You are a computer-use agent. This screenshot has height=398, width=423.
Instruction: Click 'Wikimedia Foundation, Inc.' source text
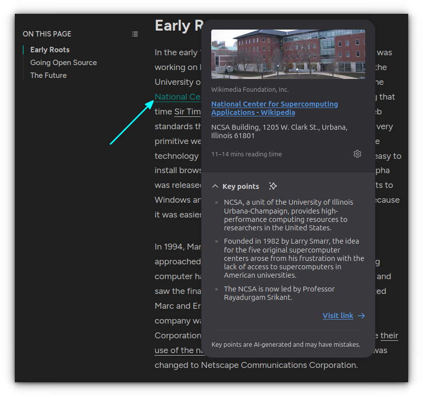[x=250, y=89]
